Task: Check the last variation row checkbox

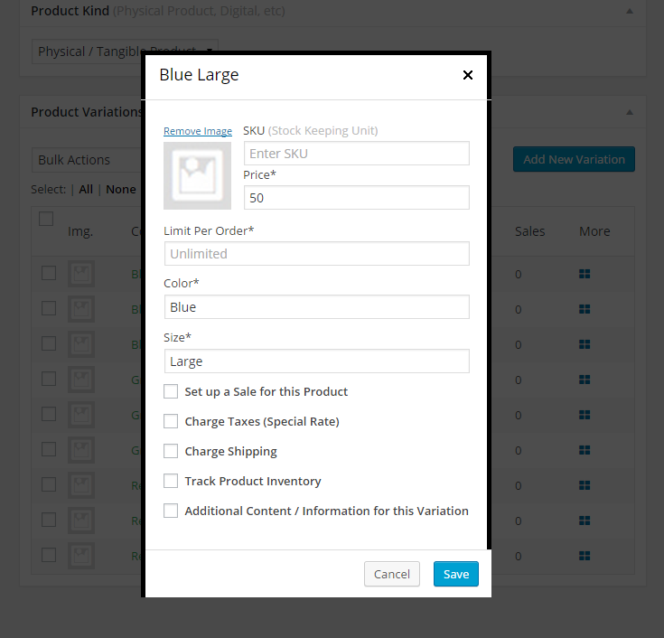Action: (x=49, y=555)
